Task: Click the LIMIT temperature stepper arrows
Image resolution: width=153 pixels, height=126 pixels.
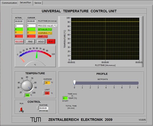Action: (x=43, y=93)
